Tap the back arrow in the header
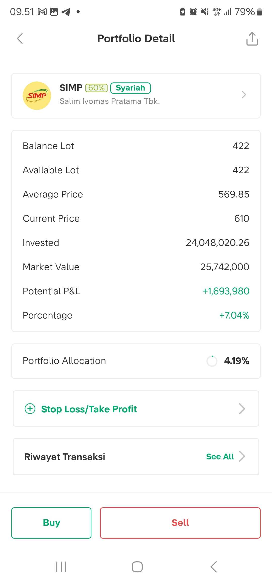Screen dimensions: 272x584 [x=20, y=39]
